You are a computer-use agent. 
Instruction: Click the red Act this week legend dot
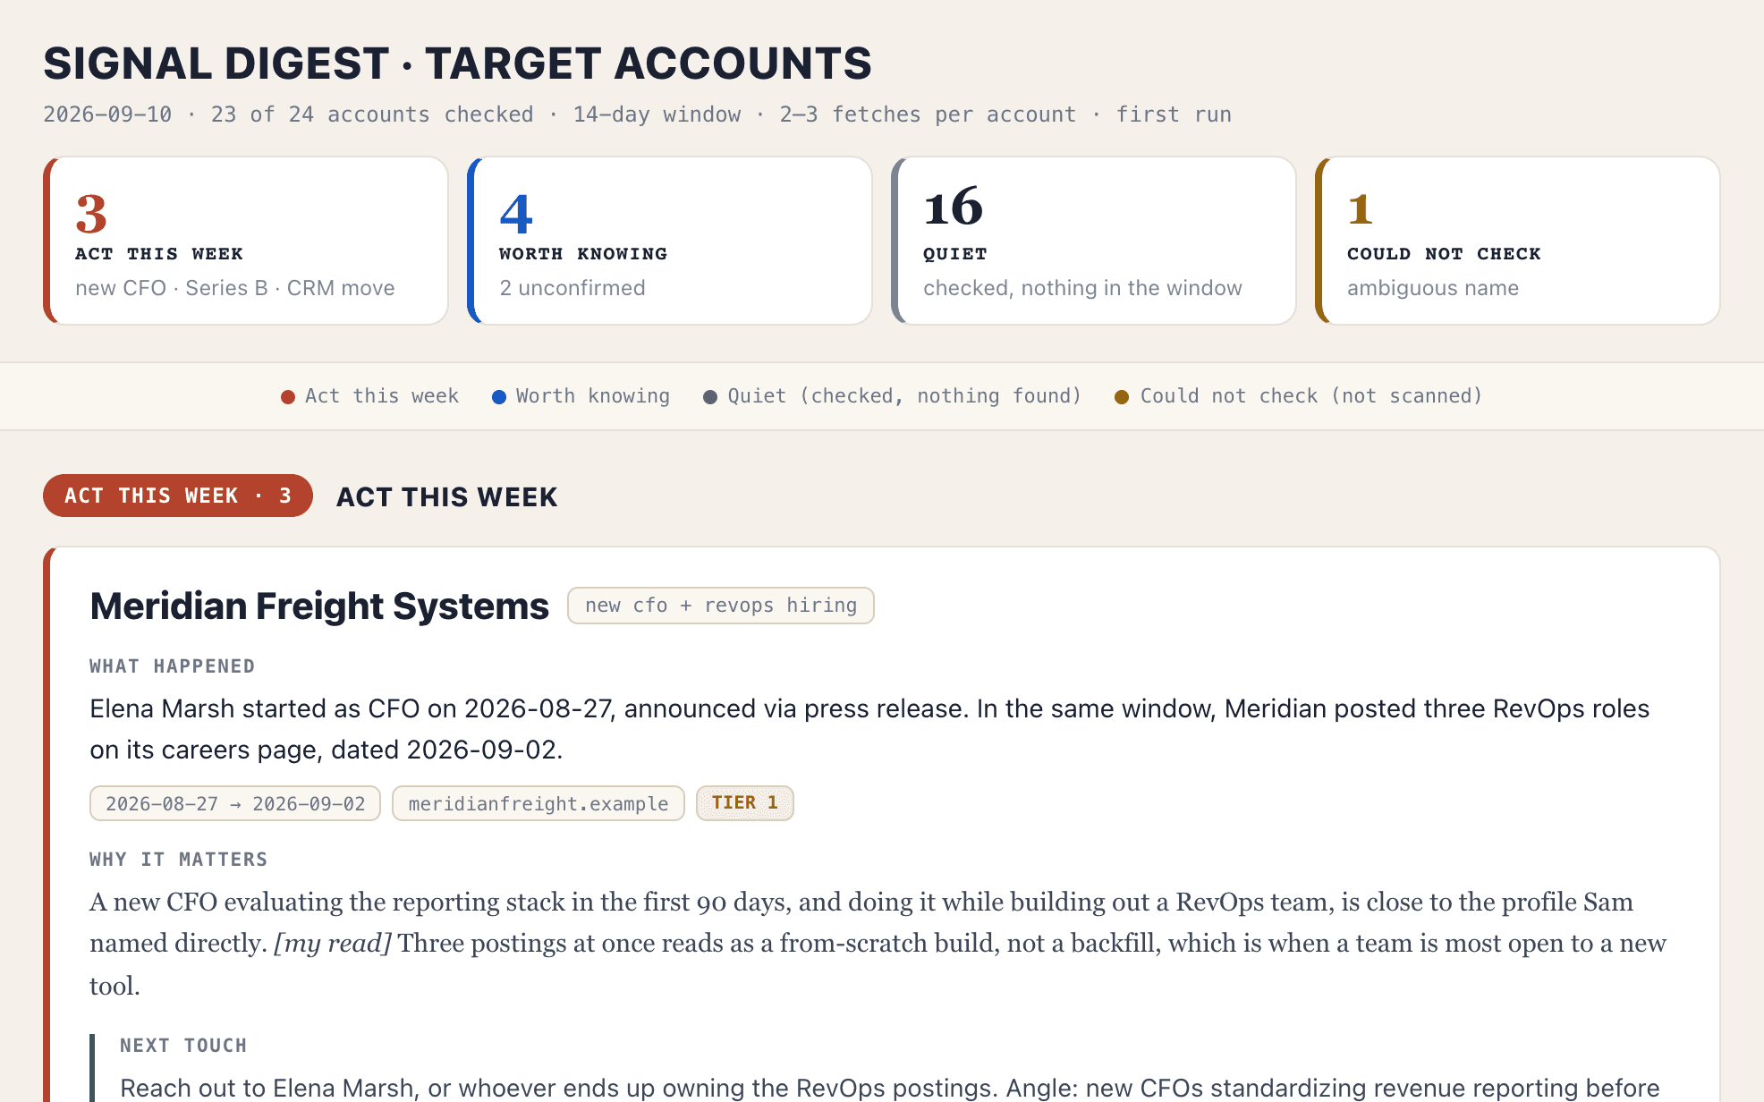coord(288,397)
